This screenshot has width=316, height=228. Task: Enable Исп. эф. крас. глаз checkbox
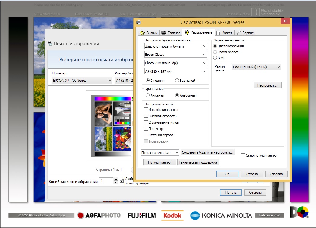pyautogui.click(x=146, y=110)
